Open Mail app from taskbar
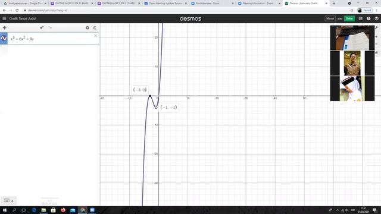Screen dimensions: 381x214 coord(73,210)
